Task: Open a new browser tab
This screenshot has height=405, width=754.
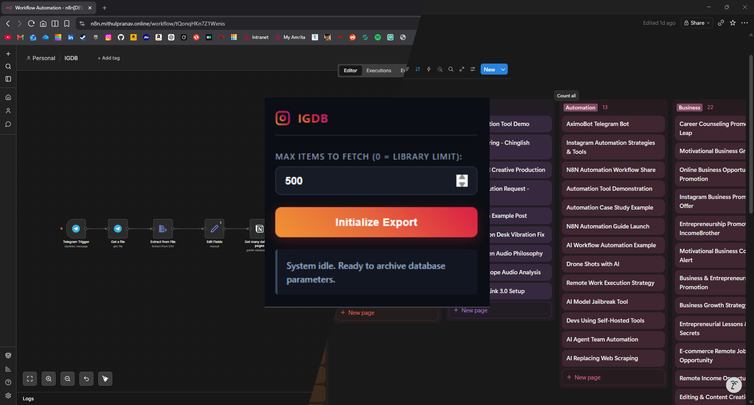Action: 104,7
